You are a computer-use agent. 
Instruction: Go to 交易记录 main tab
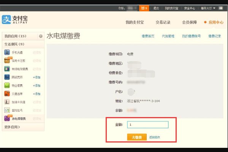(163, 22)
